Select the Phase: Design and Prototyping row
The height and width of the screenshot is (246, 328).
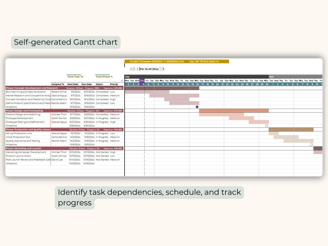(x=64, y=111)
